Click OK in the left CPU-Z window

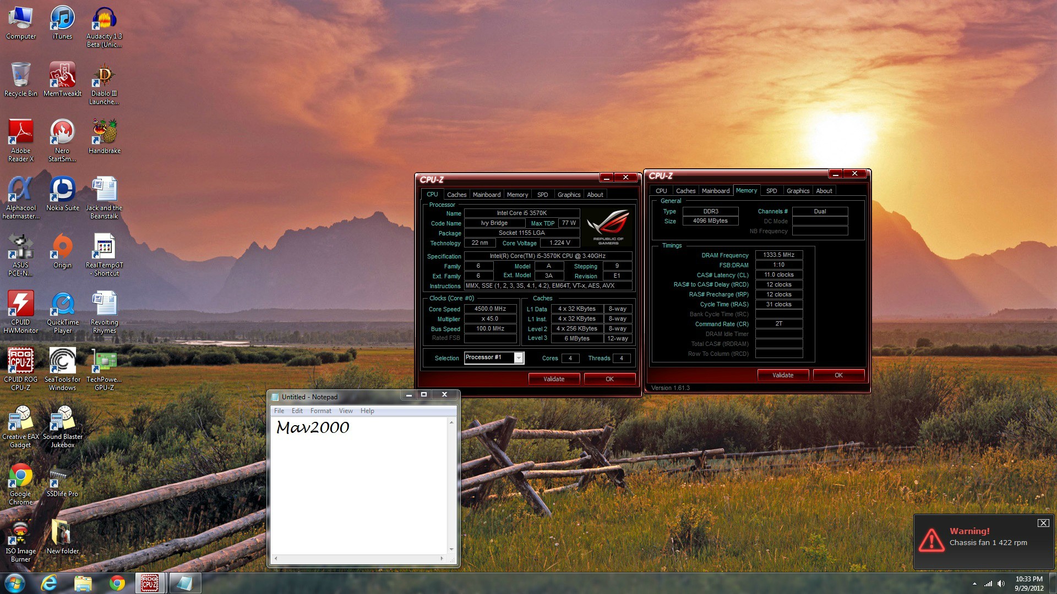coord(609,379)
